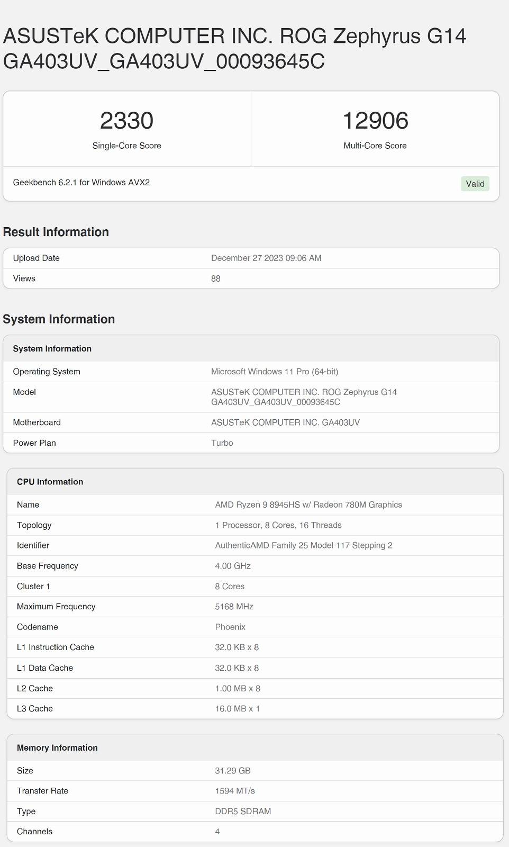Click the 'L1 Instruction Cache' label
This screenshot has width=509, height=847.
(56, 647)
